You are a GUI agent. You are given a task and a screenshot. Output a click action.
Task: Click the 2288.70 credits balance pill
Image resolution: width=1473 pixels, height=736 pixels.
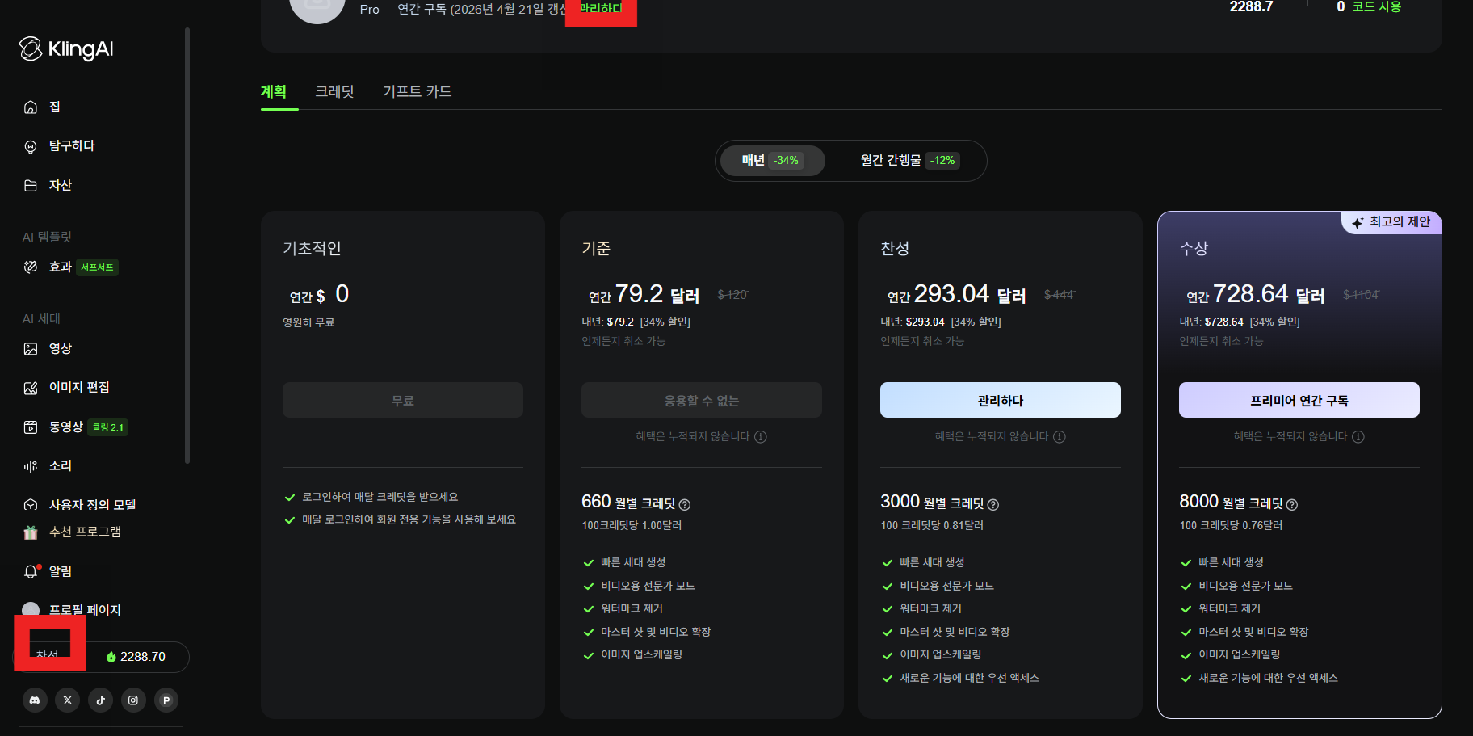[135, 657]
